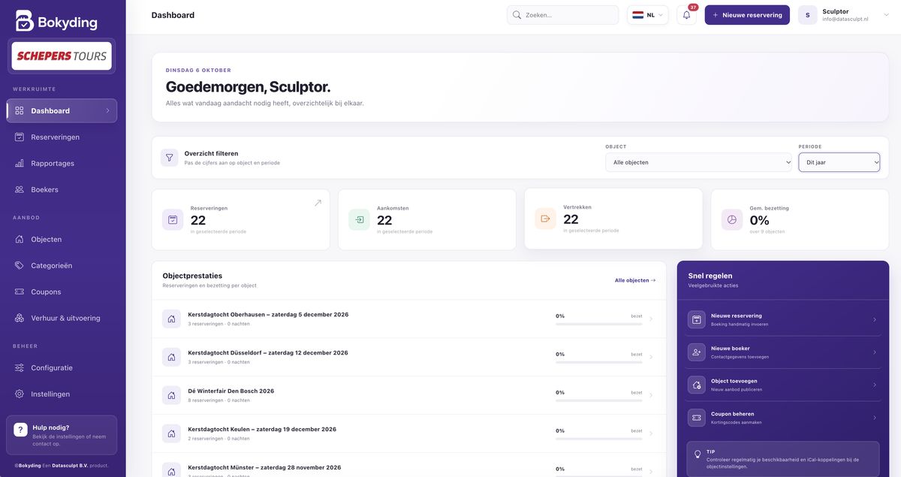Viewport: 901px width, 477px height.
Task: Follow the Alle objecten link
Action: (635, 280)
